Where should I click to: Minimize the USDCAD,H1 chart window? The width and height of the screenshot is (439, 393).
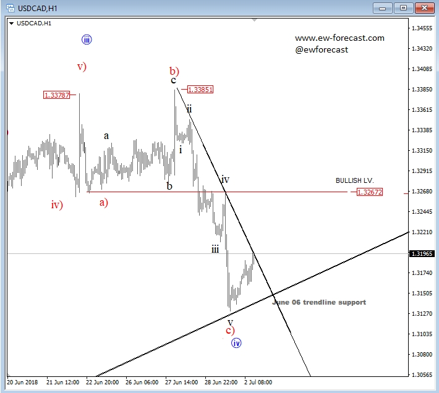(383, 8)
